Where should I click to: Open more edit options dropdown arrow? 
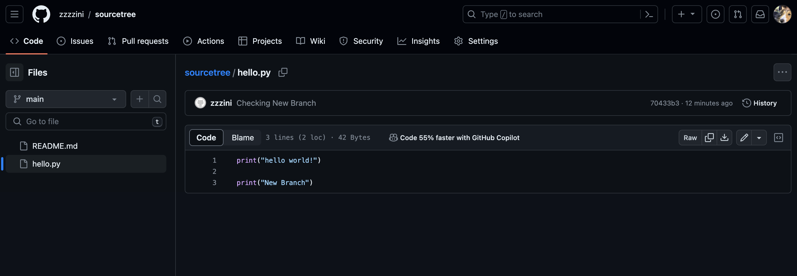[x=759, y=138]
